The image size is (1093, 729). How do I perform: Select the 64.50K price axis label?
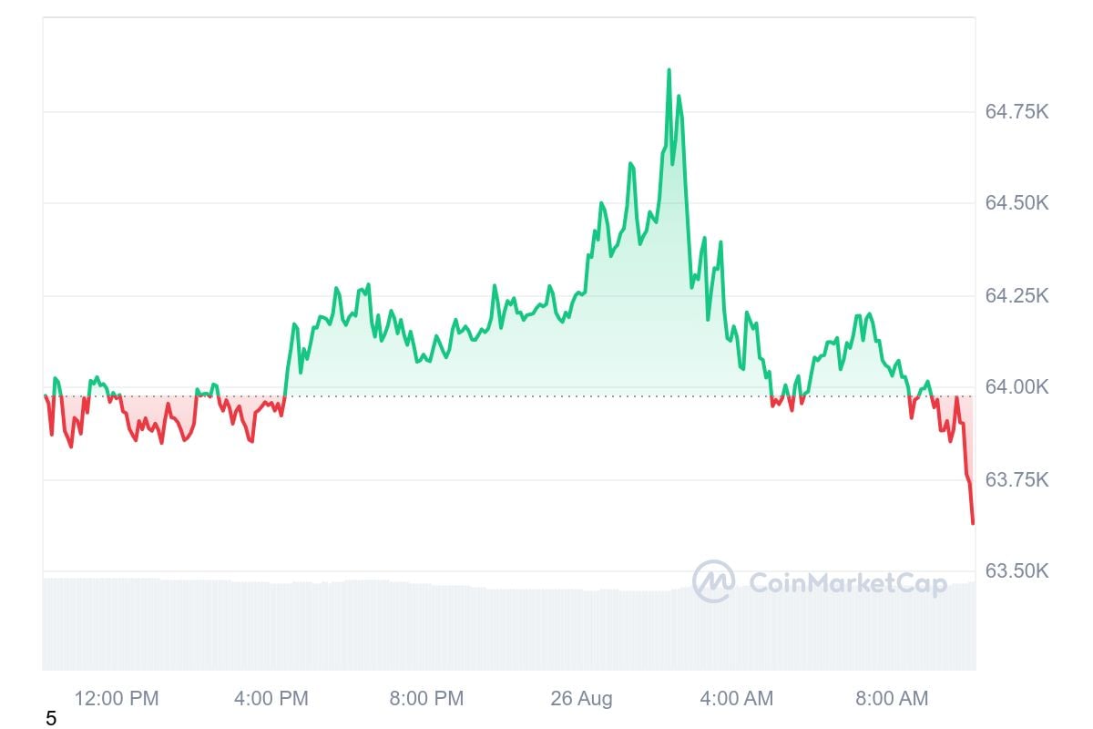[x=1016, y=203]
